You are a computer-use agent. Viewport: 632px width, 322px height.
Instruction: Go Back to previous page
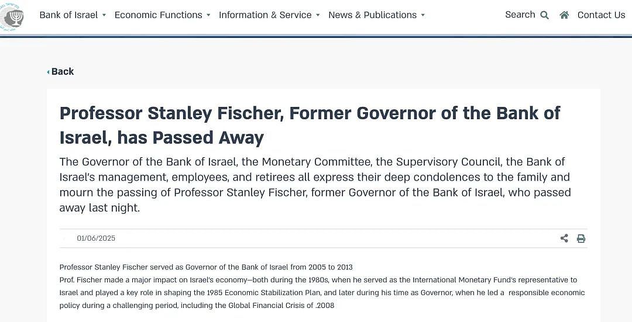(63, 72)
